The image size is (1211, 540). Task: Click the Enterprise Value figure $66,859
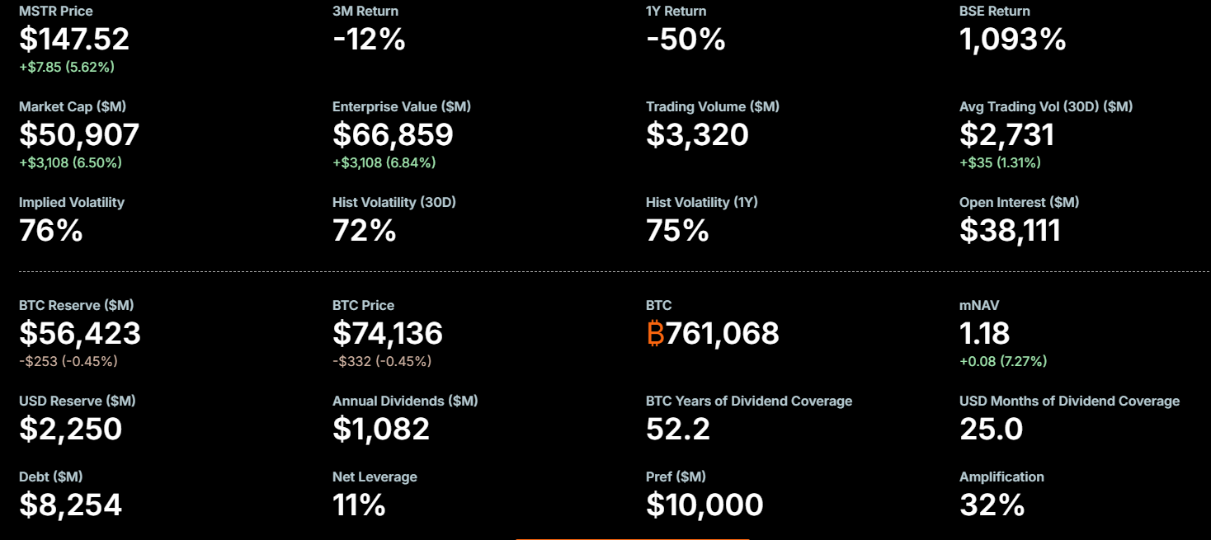point(393,135)
